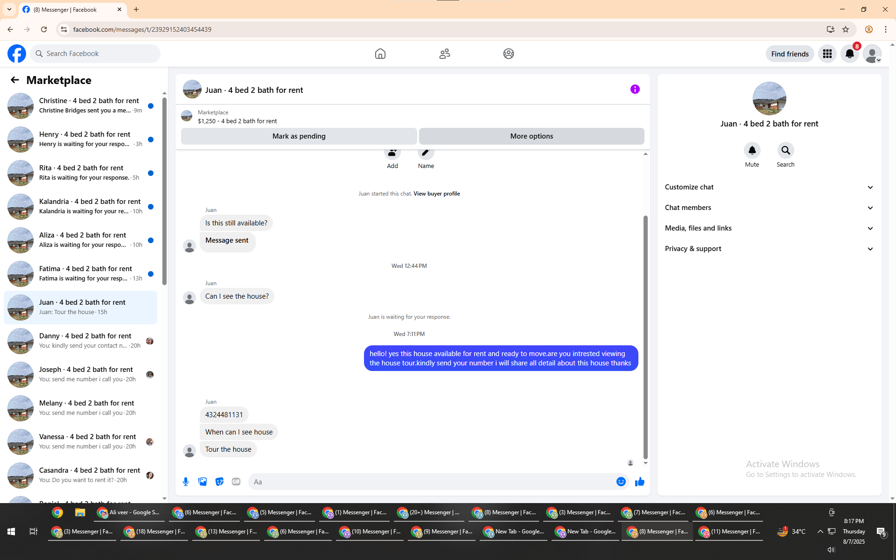The width and height of the screenshot is (896, 560).
Task: Open Casandra's conversation
Action: coord(80,476)
